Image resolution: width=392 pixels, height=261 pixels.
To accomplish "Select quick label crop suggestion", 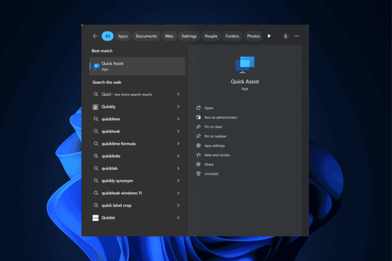I will pos(137,205).
